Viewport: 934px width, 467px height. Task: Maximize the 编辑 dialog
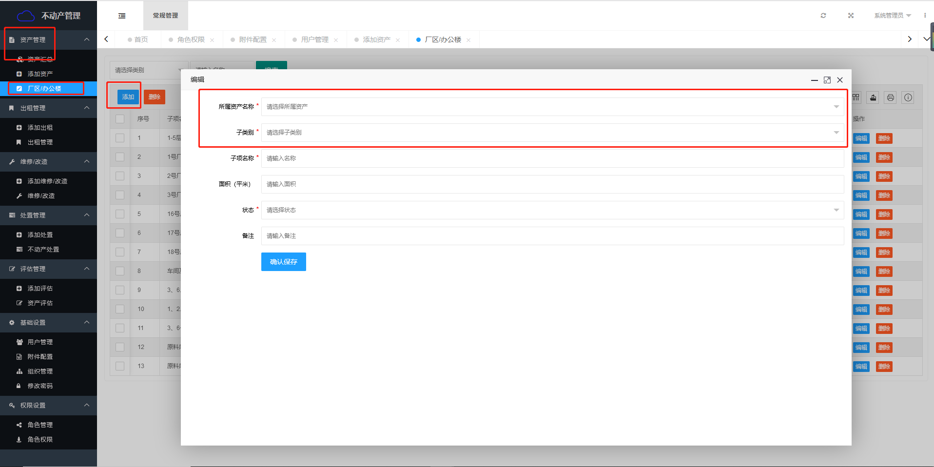coord(827,80)
